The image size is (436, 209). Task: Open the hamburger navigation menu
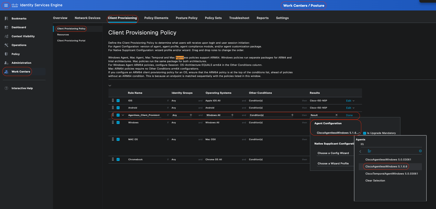[6, 5]
